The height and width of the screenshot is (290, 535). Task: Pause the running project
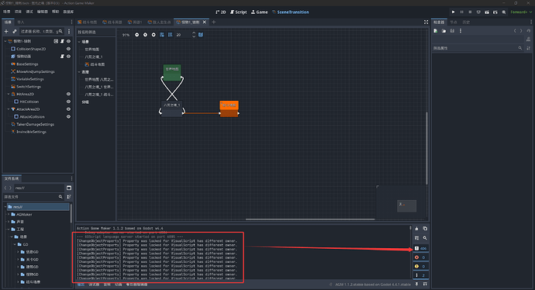point(461,12)
